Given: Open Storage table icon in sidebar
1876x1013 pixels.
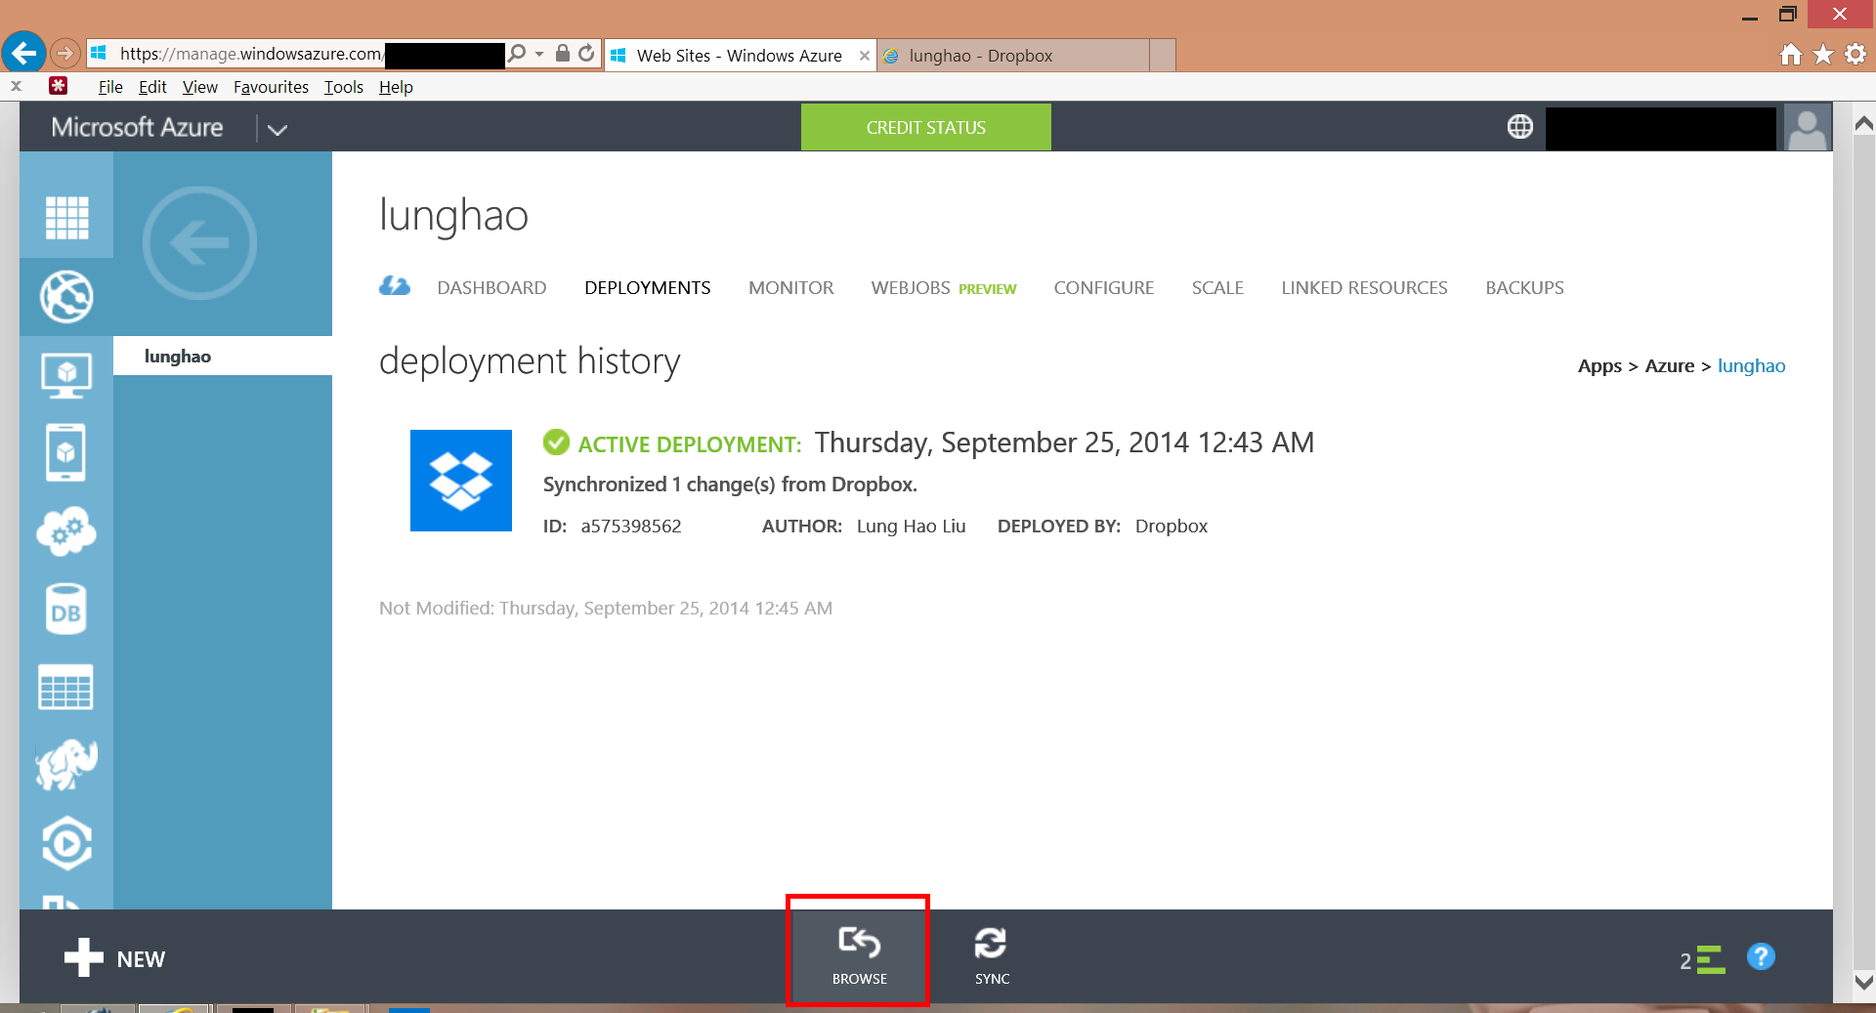Looking at the screenshot, I should pos(65,687).
